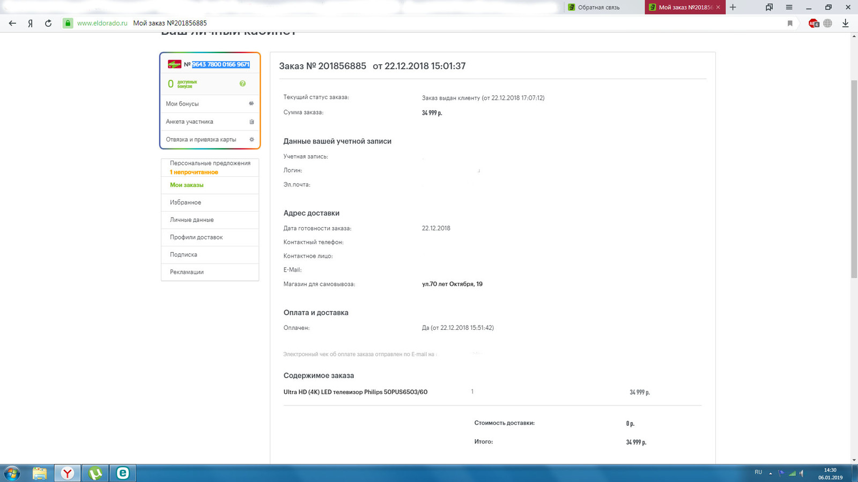
Task: Click the icon beside Мои бонусы
Action: (x=252, y=103)
